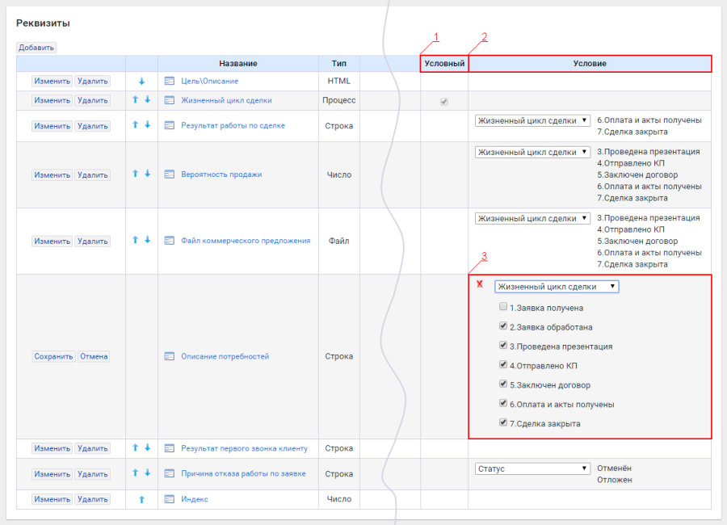Viewport: 727px width, 525px height.
Task: Click Удалить in Цель\Описание row
Action: click(92, 81)
